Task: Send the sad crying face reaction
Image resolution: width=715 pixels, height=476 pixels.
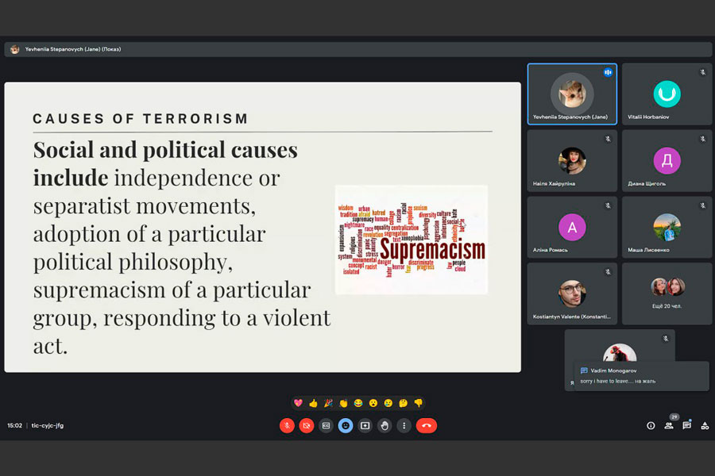Action: tap(388, 403)
